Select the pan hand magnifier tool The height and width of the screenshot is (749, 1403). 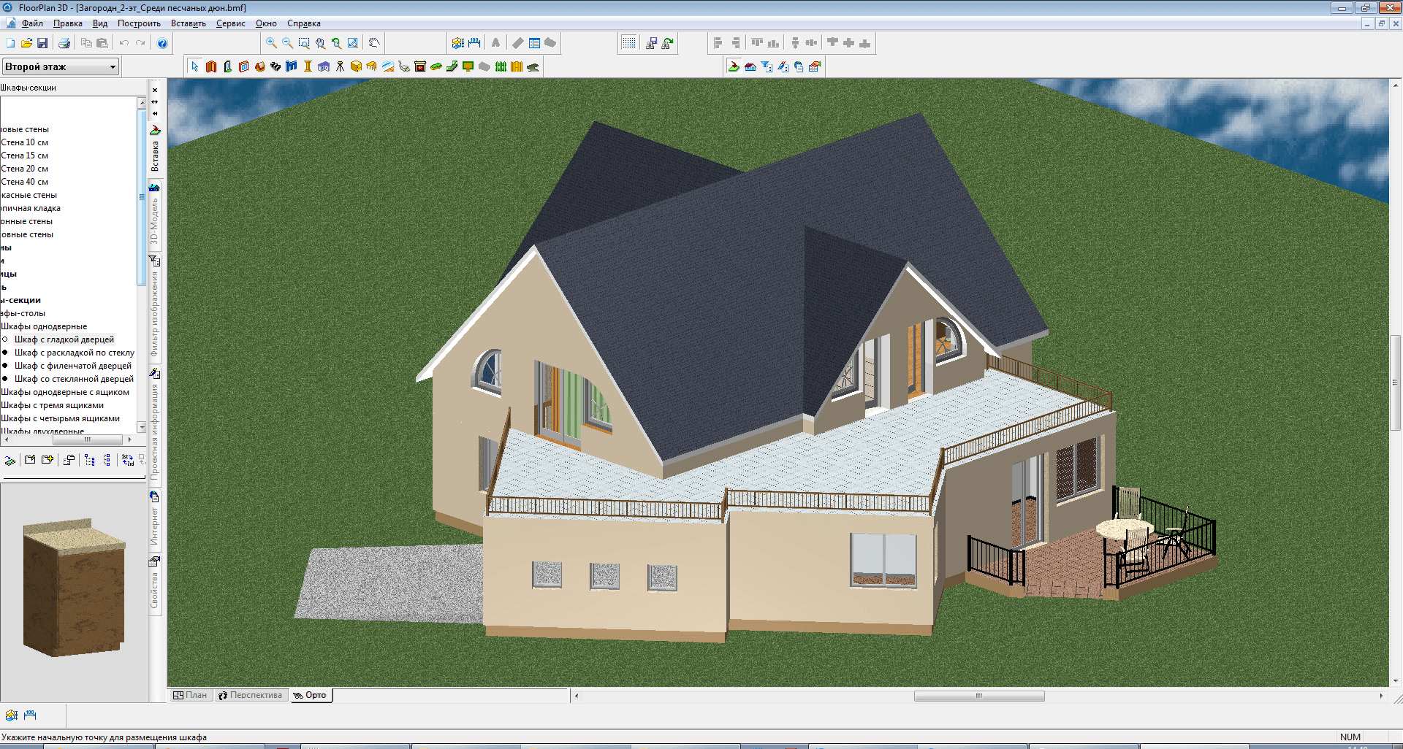click(x=320, y=43)
